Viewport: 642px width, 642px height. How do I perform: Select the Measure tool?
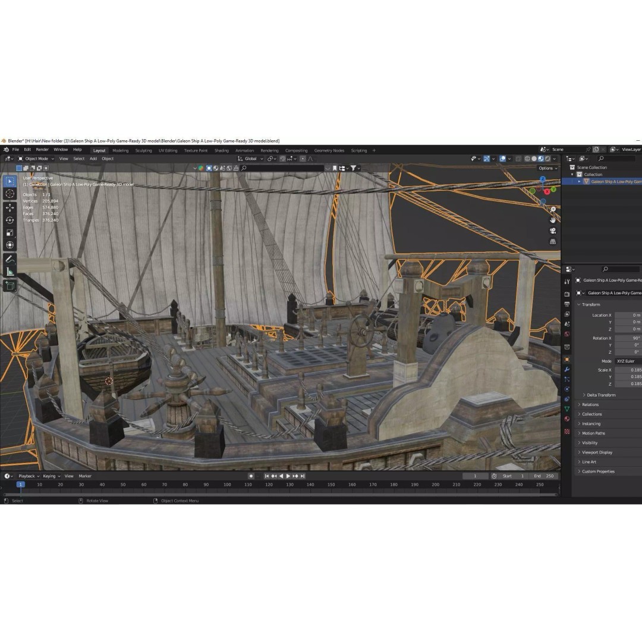pos(10,272)
